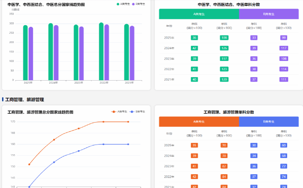Toggle orange A类考生 legend in line chart
The height and width of the screenshot is (188, 303).
pos(119,112)
